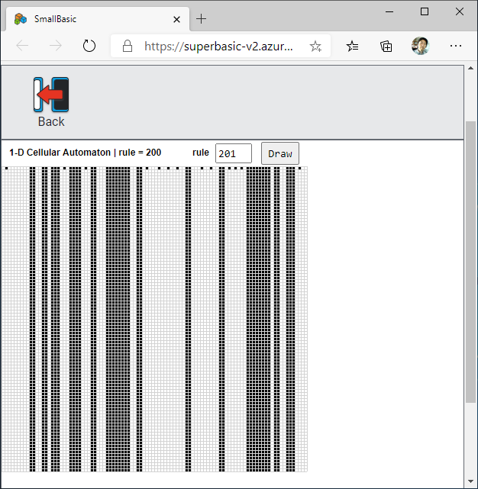Open the user profile avatar
478x489 pixels.
420,46
